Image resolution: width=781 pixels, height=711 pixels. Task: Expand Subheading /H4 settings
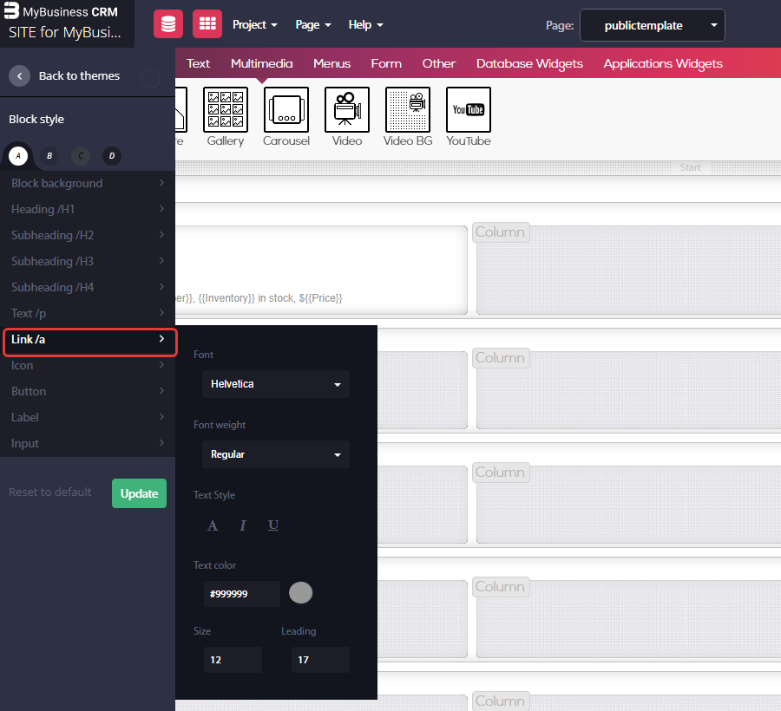(x=88, y=287)
